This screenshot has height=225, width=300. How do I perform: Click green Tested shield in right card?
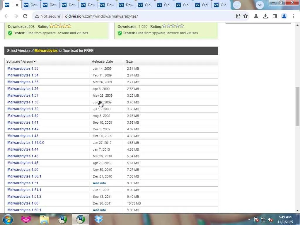point(120,33)
